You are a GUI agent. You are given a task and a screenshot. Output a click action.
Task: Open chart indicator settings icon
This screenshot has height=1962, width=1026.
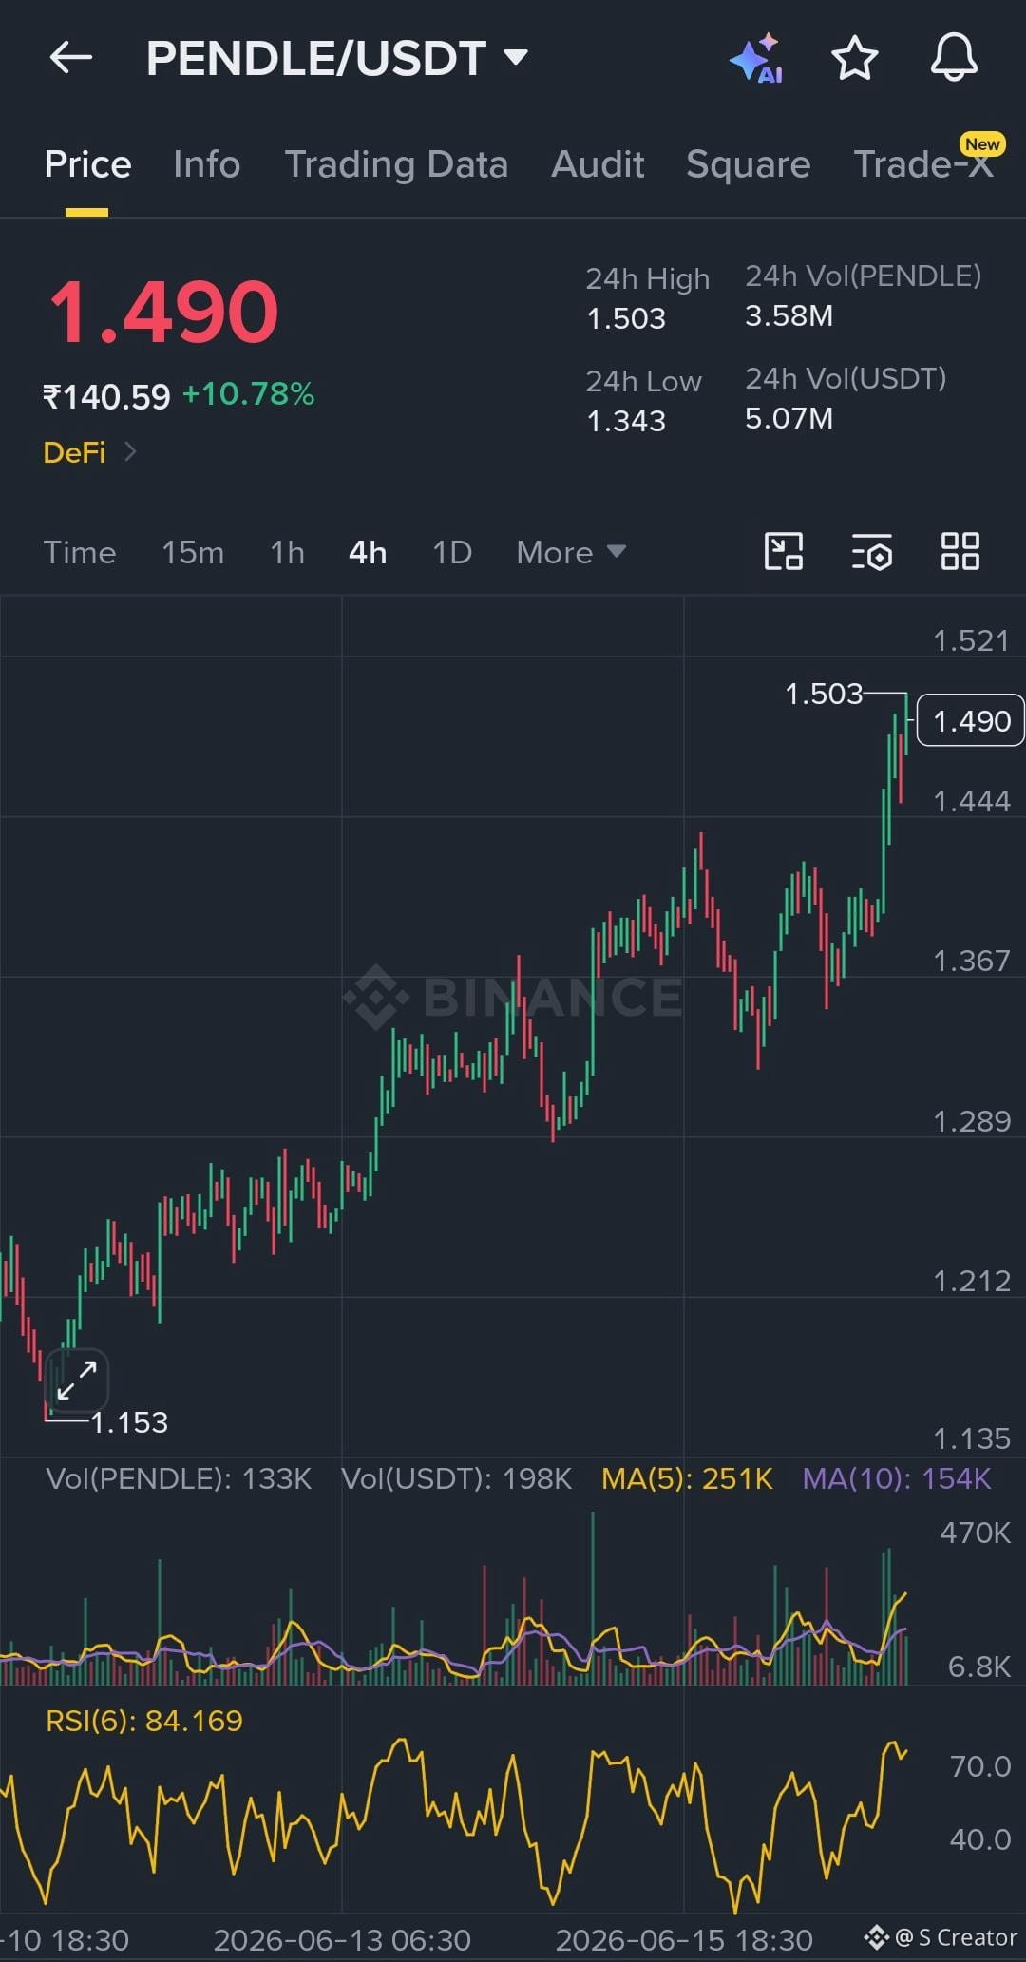871,551
